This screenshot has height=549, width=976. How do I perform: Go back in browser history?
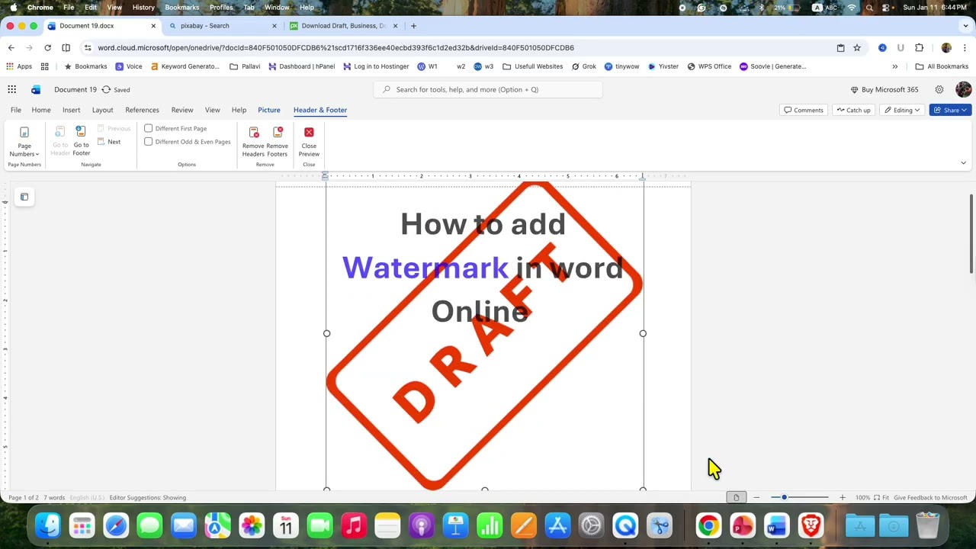pyautogui.click(x=11, y=47)
